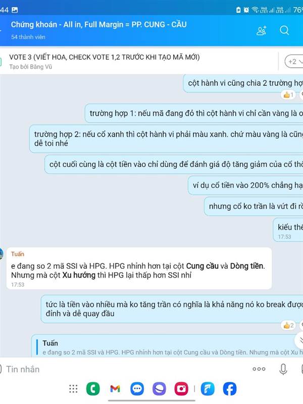Image resolution: width=303 pixels, height=404 pixels.
Task: Tap the search magnifier icon
Action: 284,30
